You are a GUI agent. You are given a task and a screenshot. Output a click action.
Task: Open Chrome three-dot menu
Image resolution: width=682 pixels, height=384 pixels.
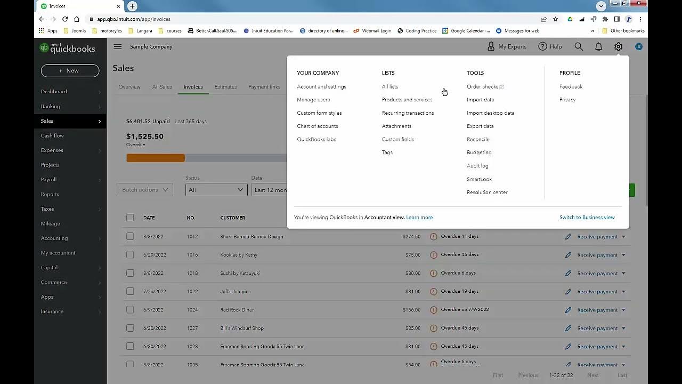coord(640,19)
